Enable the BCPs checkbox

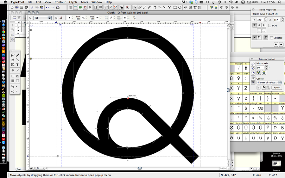pyautogui.click(x=270, y=25)
